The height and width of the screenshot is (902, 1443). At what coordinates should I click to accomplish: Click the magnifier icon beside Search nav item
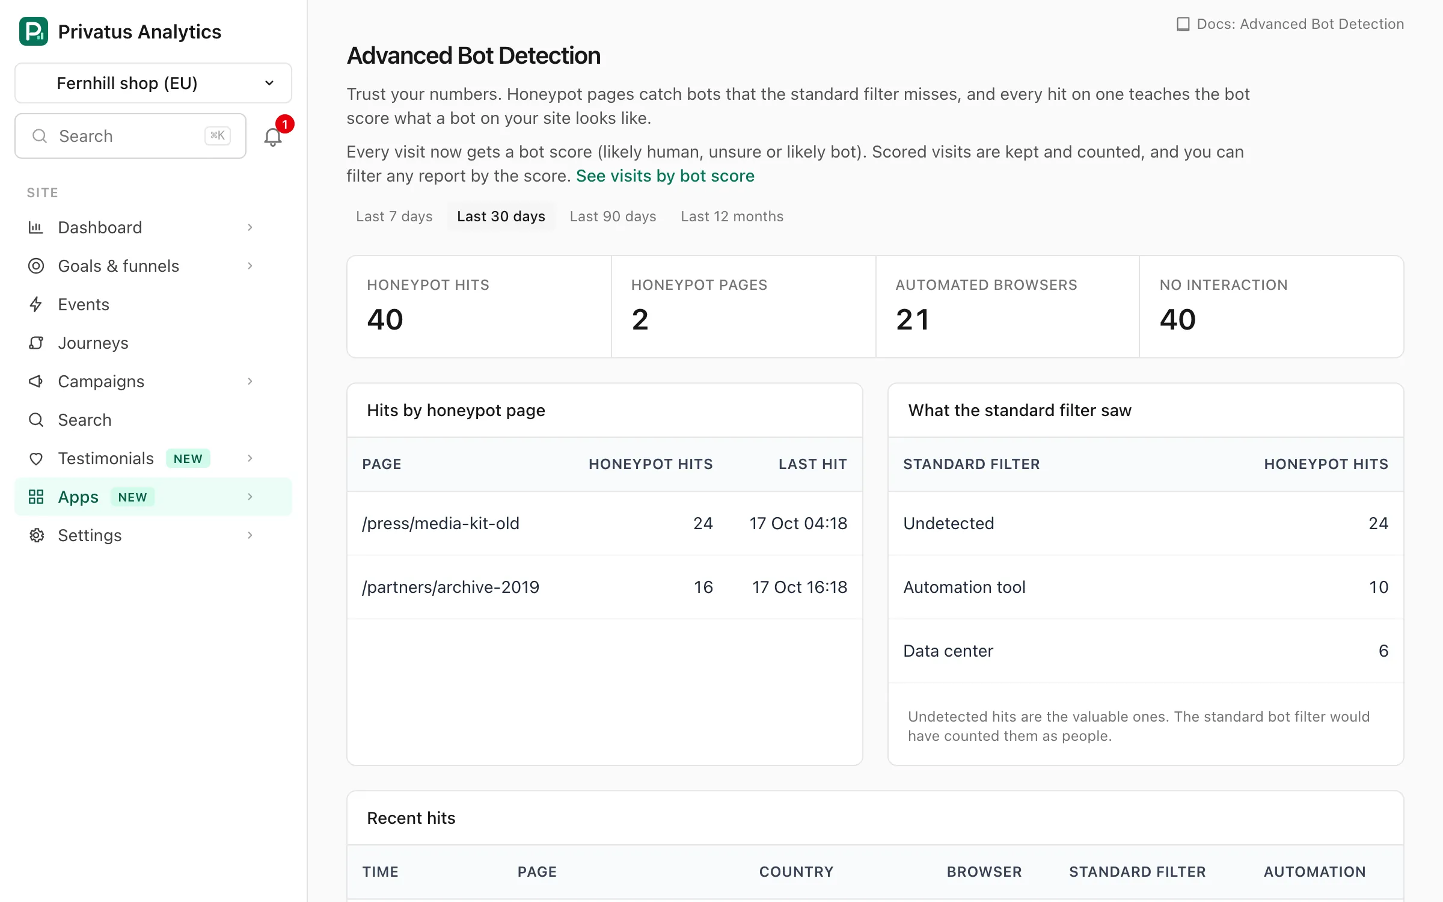[36, 420]
